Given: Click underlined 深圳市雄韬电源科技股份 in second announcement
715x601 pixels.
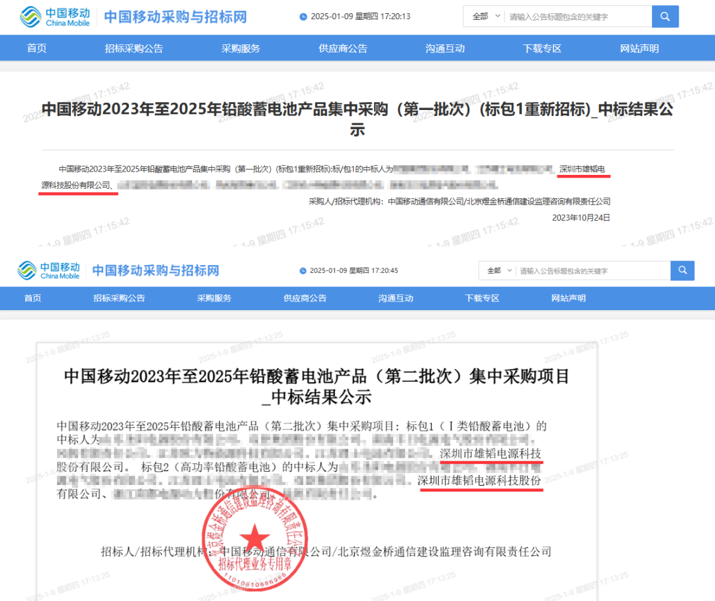Looking at the screenshot, I should click(479, 480).
